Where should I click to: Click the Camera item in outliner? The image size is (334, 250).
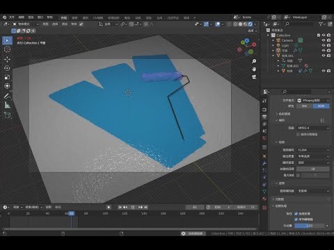pos(287,40)
